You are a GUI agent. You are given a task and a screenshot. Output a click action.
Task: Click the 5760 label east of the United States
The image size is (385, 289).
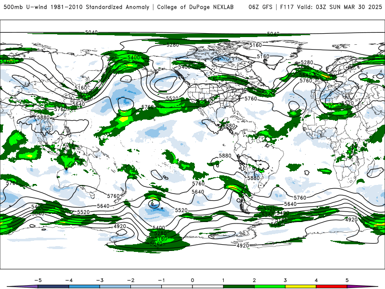[x=251, y=99]
